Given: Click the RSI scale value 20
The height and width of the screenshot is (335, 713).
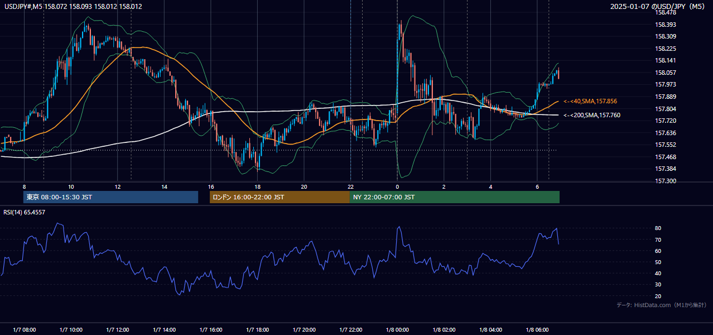Looking at the screenshot, I should [658, 296].
